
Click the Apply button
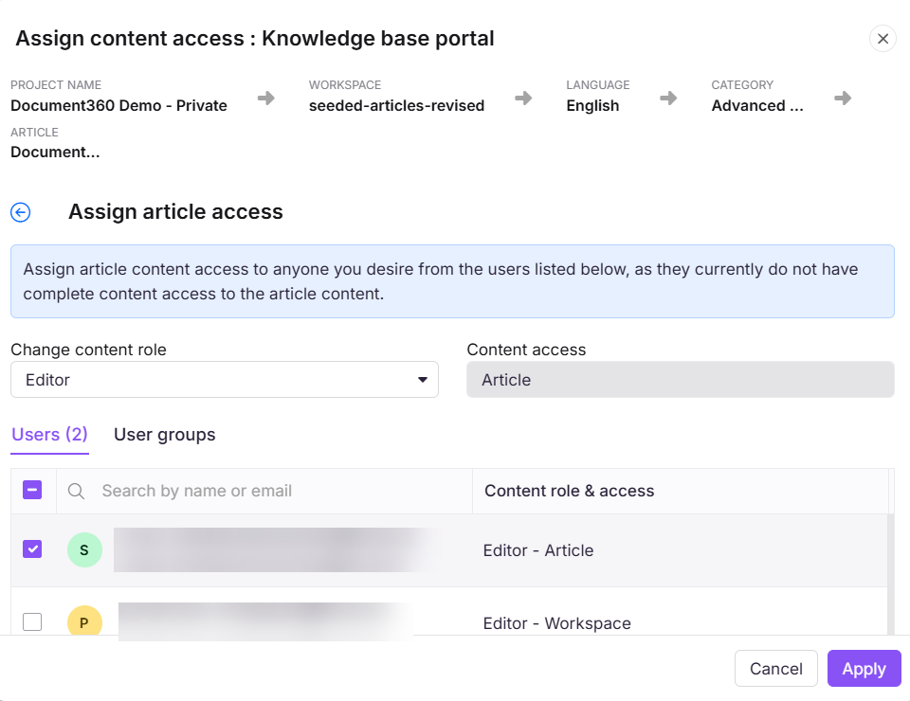[864, 669]
